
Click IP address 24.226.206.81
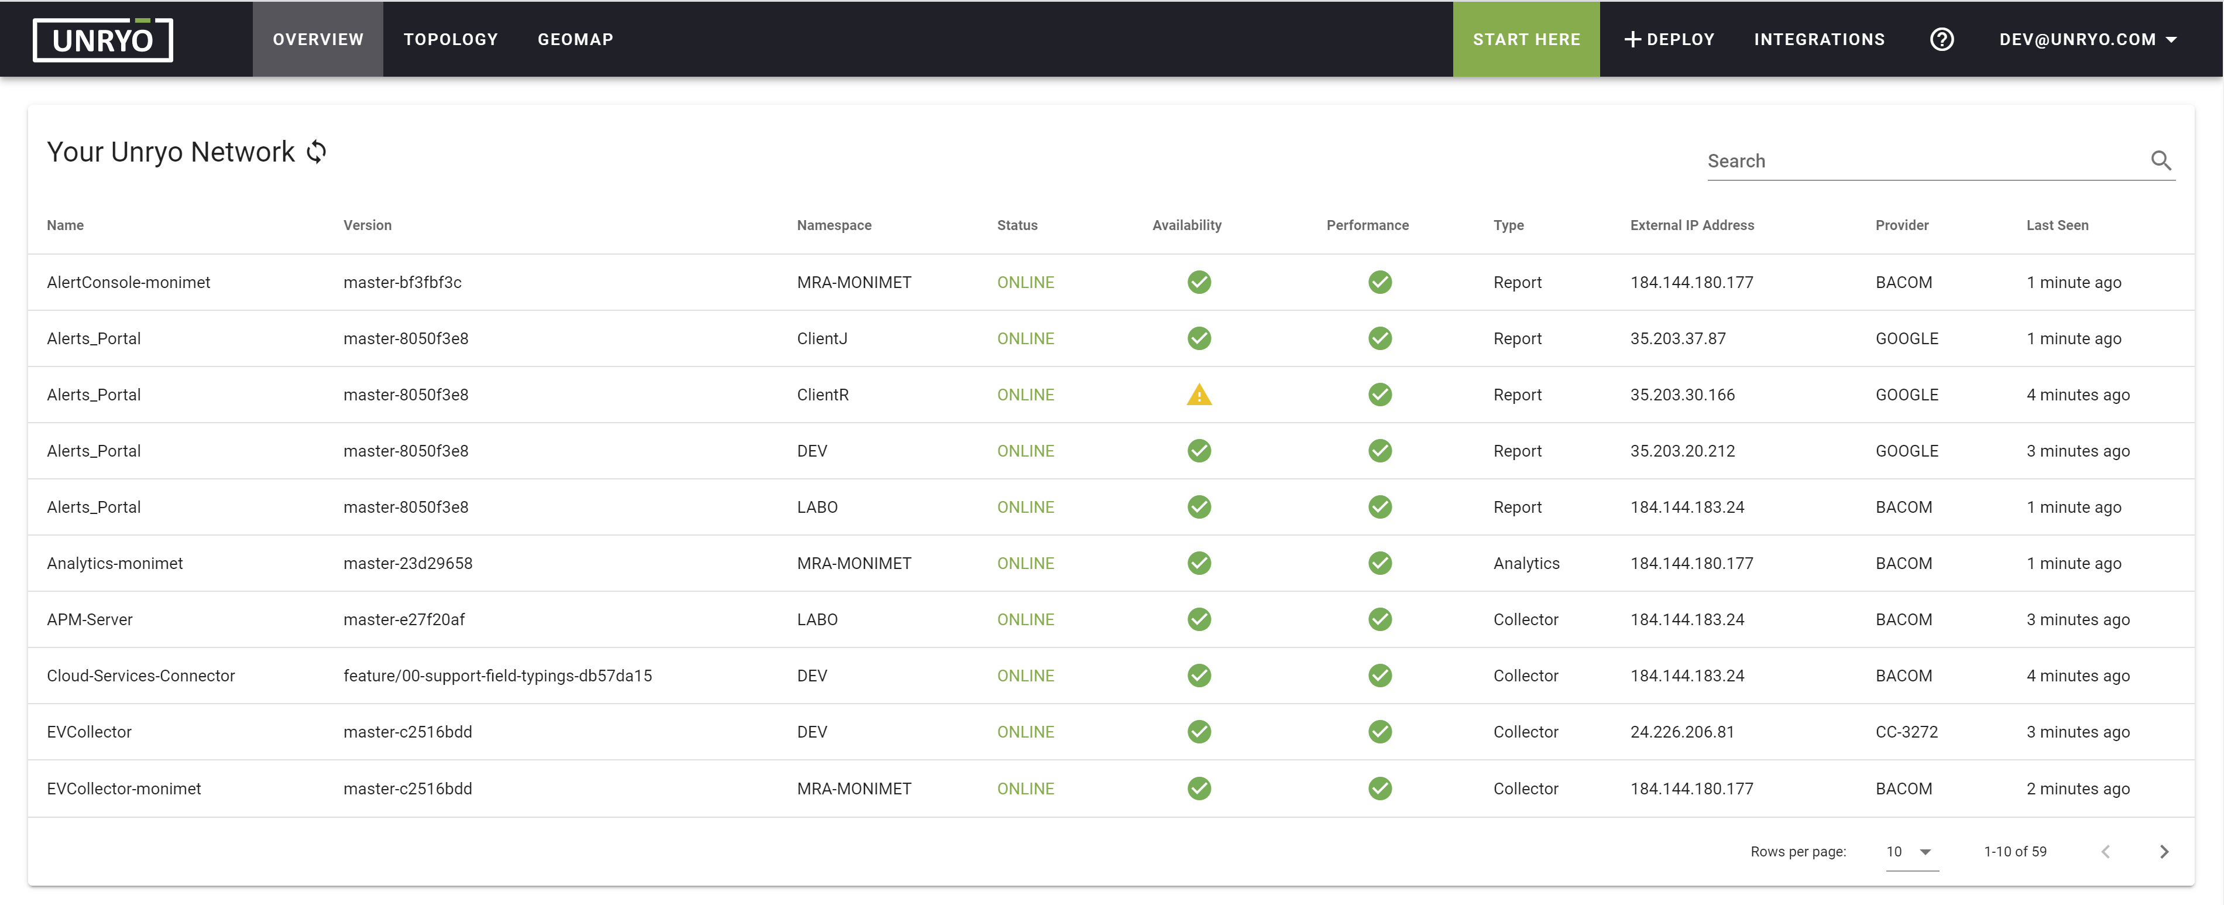[x=1682, y=731]
